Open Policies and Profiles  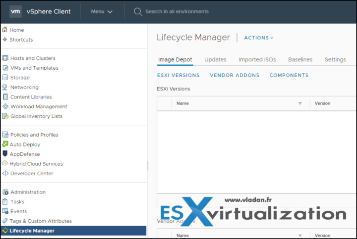[x=34, y=135]
